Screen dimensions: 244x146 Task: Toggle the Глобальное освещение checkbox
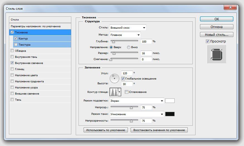123,79
